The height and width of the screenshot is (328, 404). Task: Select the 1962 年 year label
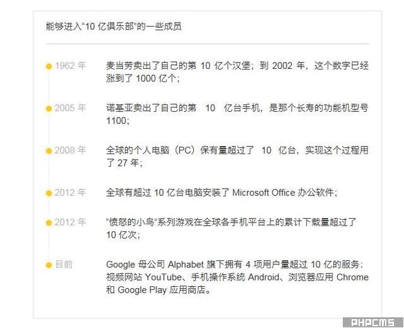tap(70, 66)
